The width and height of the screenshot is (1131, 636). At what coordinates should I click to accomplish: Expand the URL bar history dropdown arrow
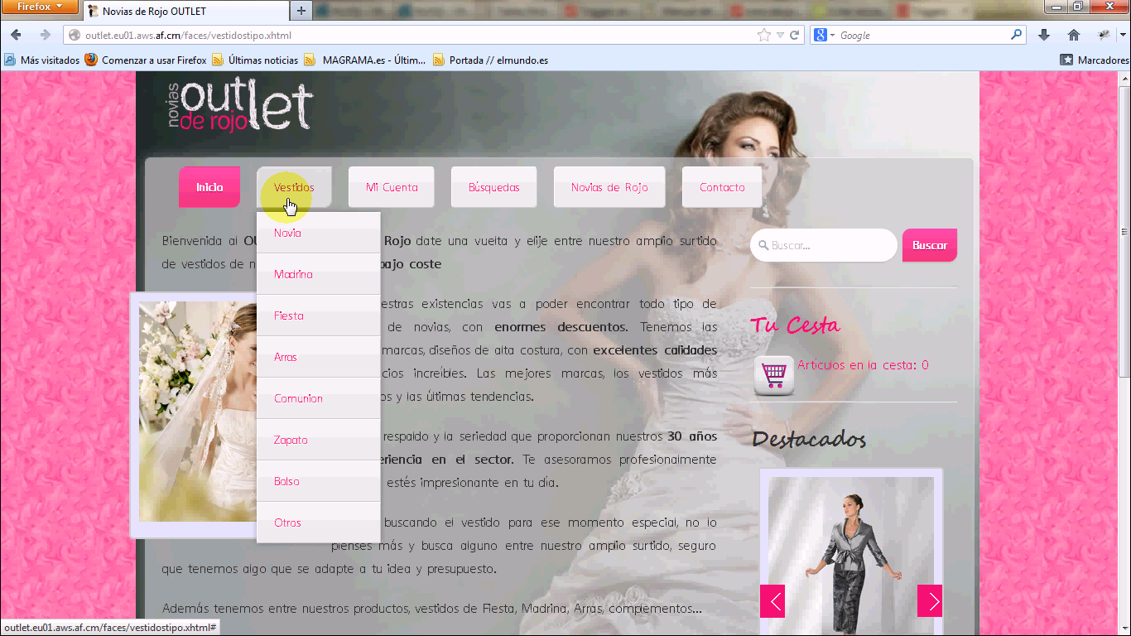click(x=780, y=36)
